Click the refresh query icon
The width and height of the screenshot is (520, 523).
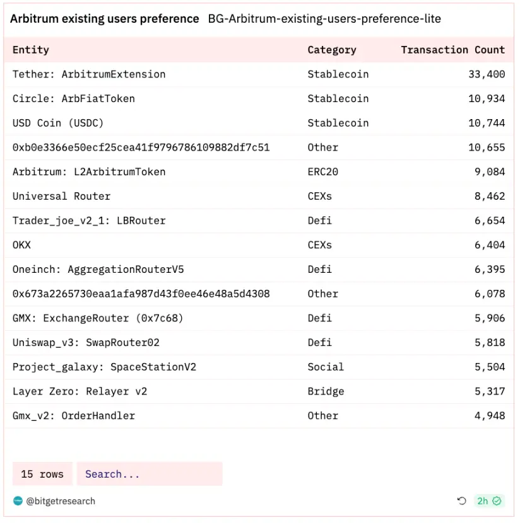pyautogui.click(x=462, y=501)
